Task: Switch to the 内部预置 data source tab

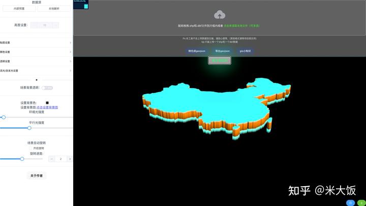Action: (x=19, y=9)
